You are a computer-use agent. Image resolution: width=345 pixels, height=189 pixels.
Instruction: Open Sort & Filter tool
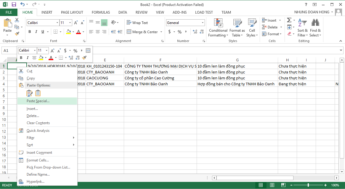point(302,28)
